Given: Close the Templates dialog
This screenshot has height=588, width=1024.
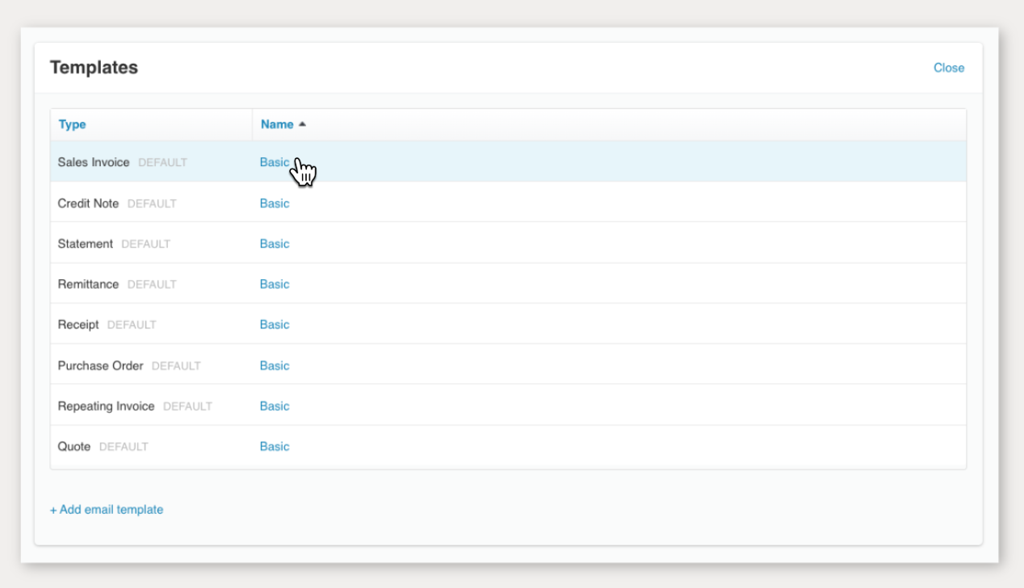Looking at the screenshot, I should pyautogui.click(x=948, y=68).
